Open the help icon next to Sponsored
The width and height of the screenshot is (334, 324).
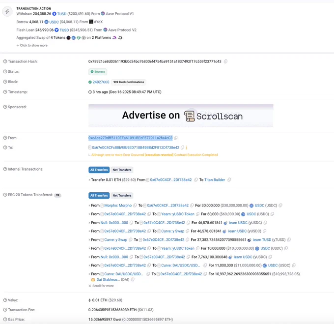pos(5,107)
